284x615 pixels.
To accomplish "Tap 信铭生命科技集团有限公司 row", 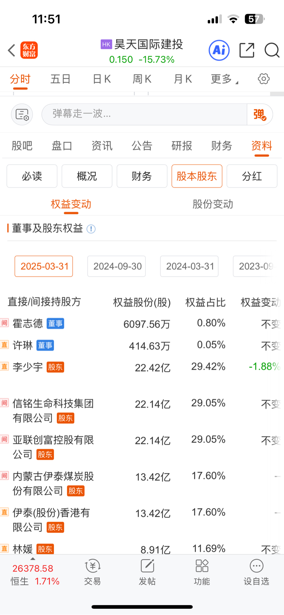I will [142, 411].
